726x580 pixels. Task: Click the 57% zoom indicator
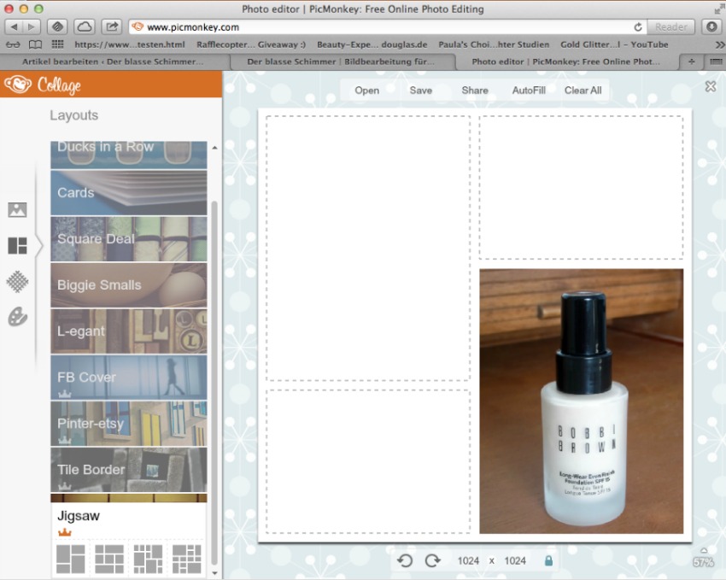pyautogui.click(x=703, y=562)
